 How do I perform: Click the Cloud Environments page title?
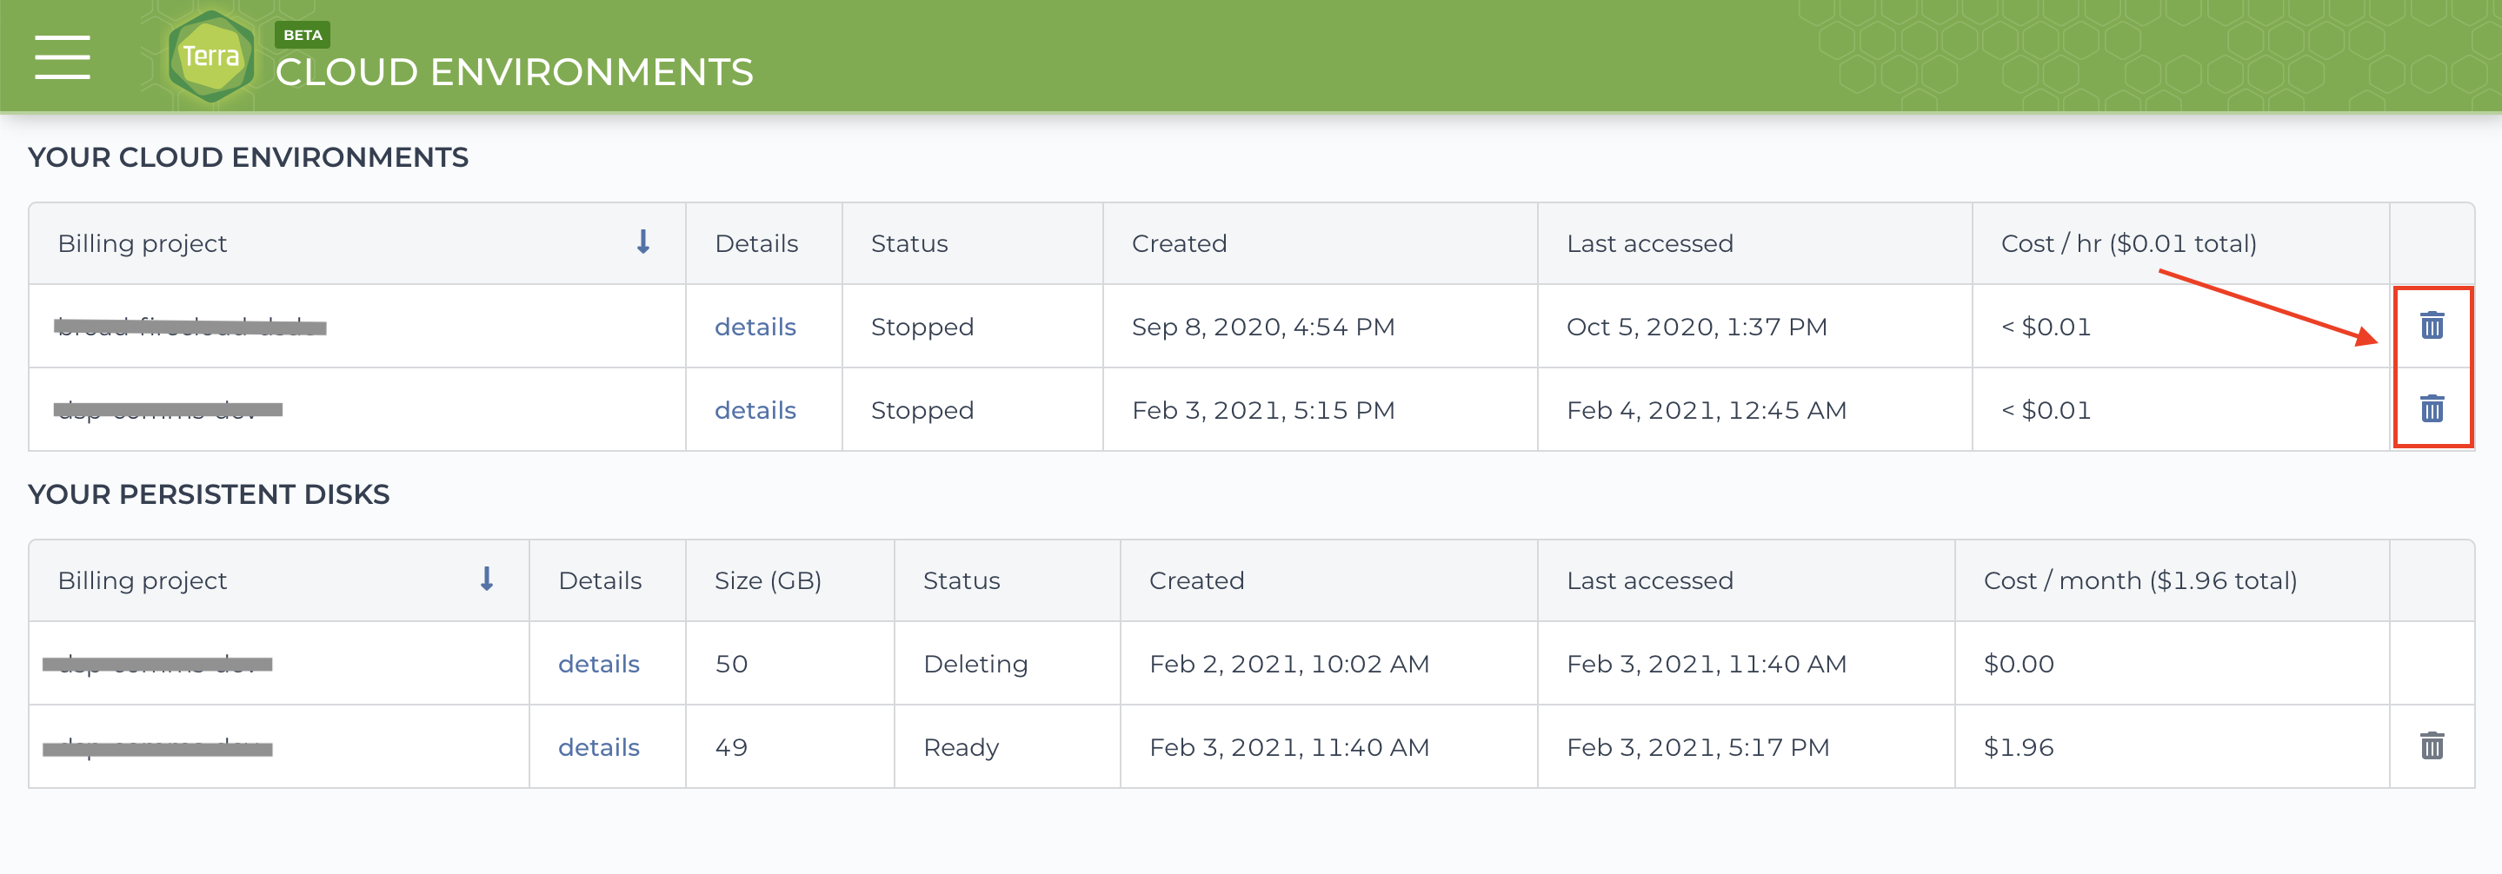click(x=514, y=73)
